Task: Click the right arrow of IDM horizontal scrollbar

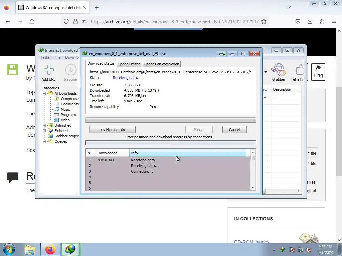Action: [x=298, y=191]
